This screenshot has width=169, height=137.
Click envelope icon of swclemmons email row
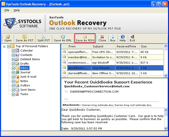pos(64,62)
